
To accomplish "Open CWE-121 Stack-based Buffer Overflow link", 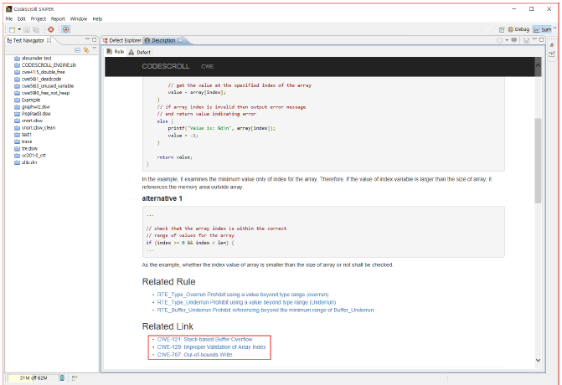I will (x=204, y=339).
